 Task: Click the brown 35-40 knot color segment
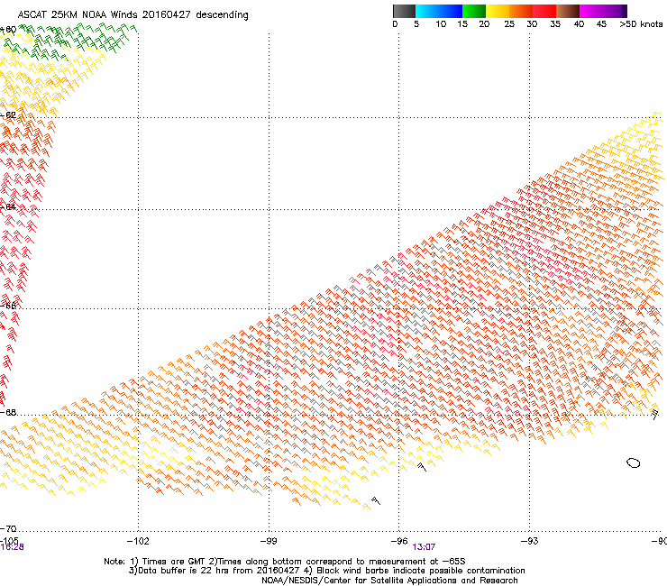(x=568, y=11)
